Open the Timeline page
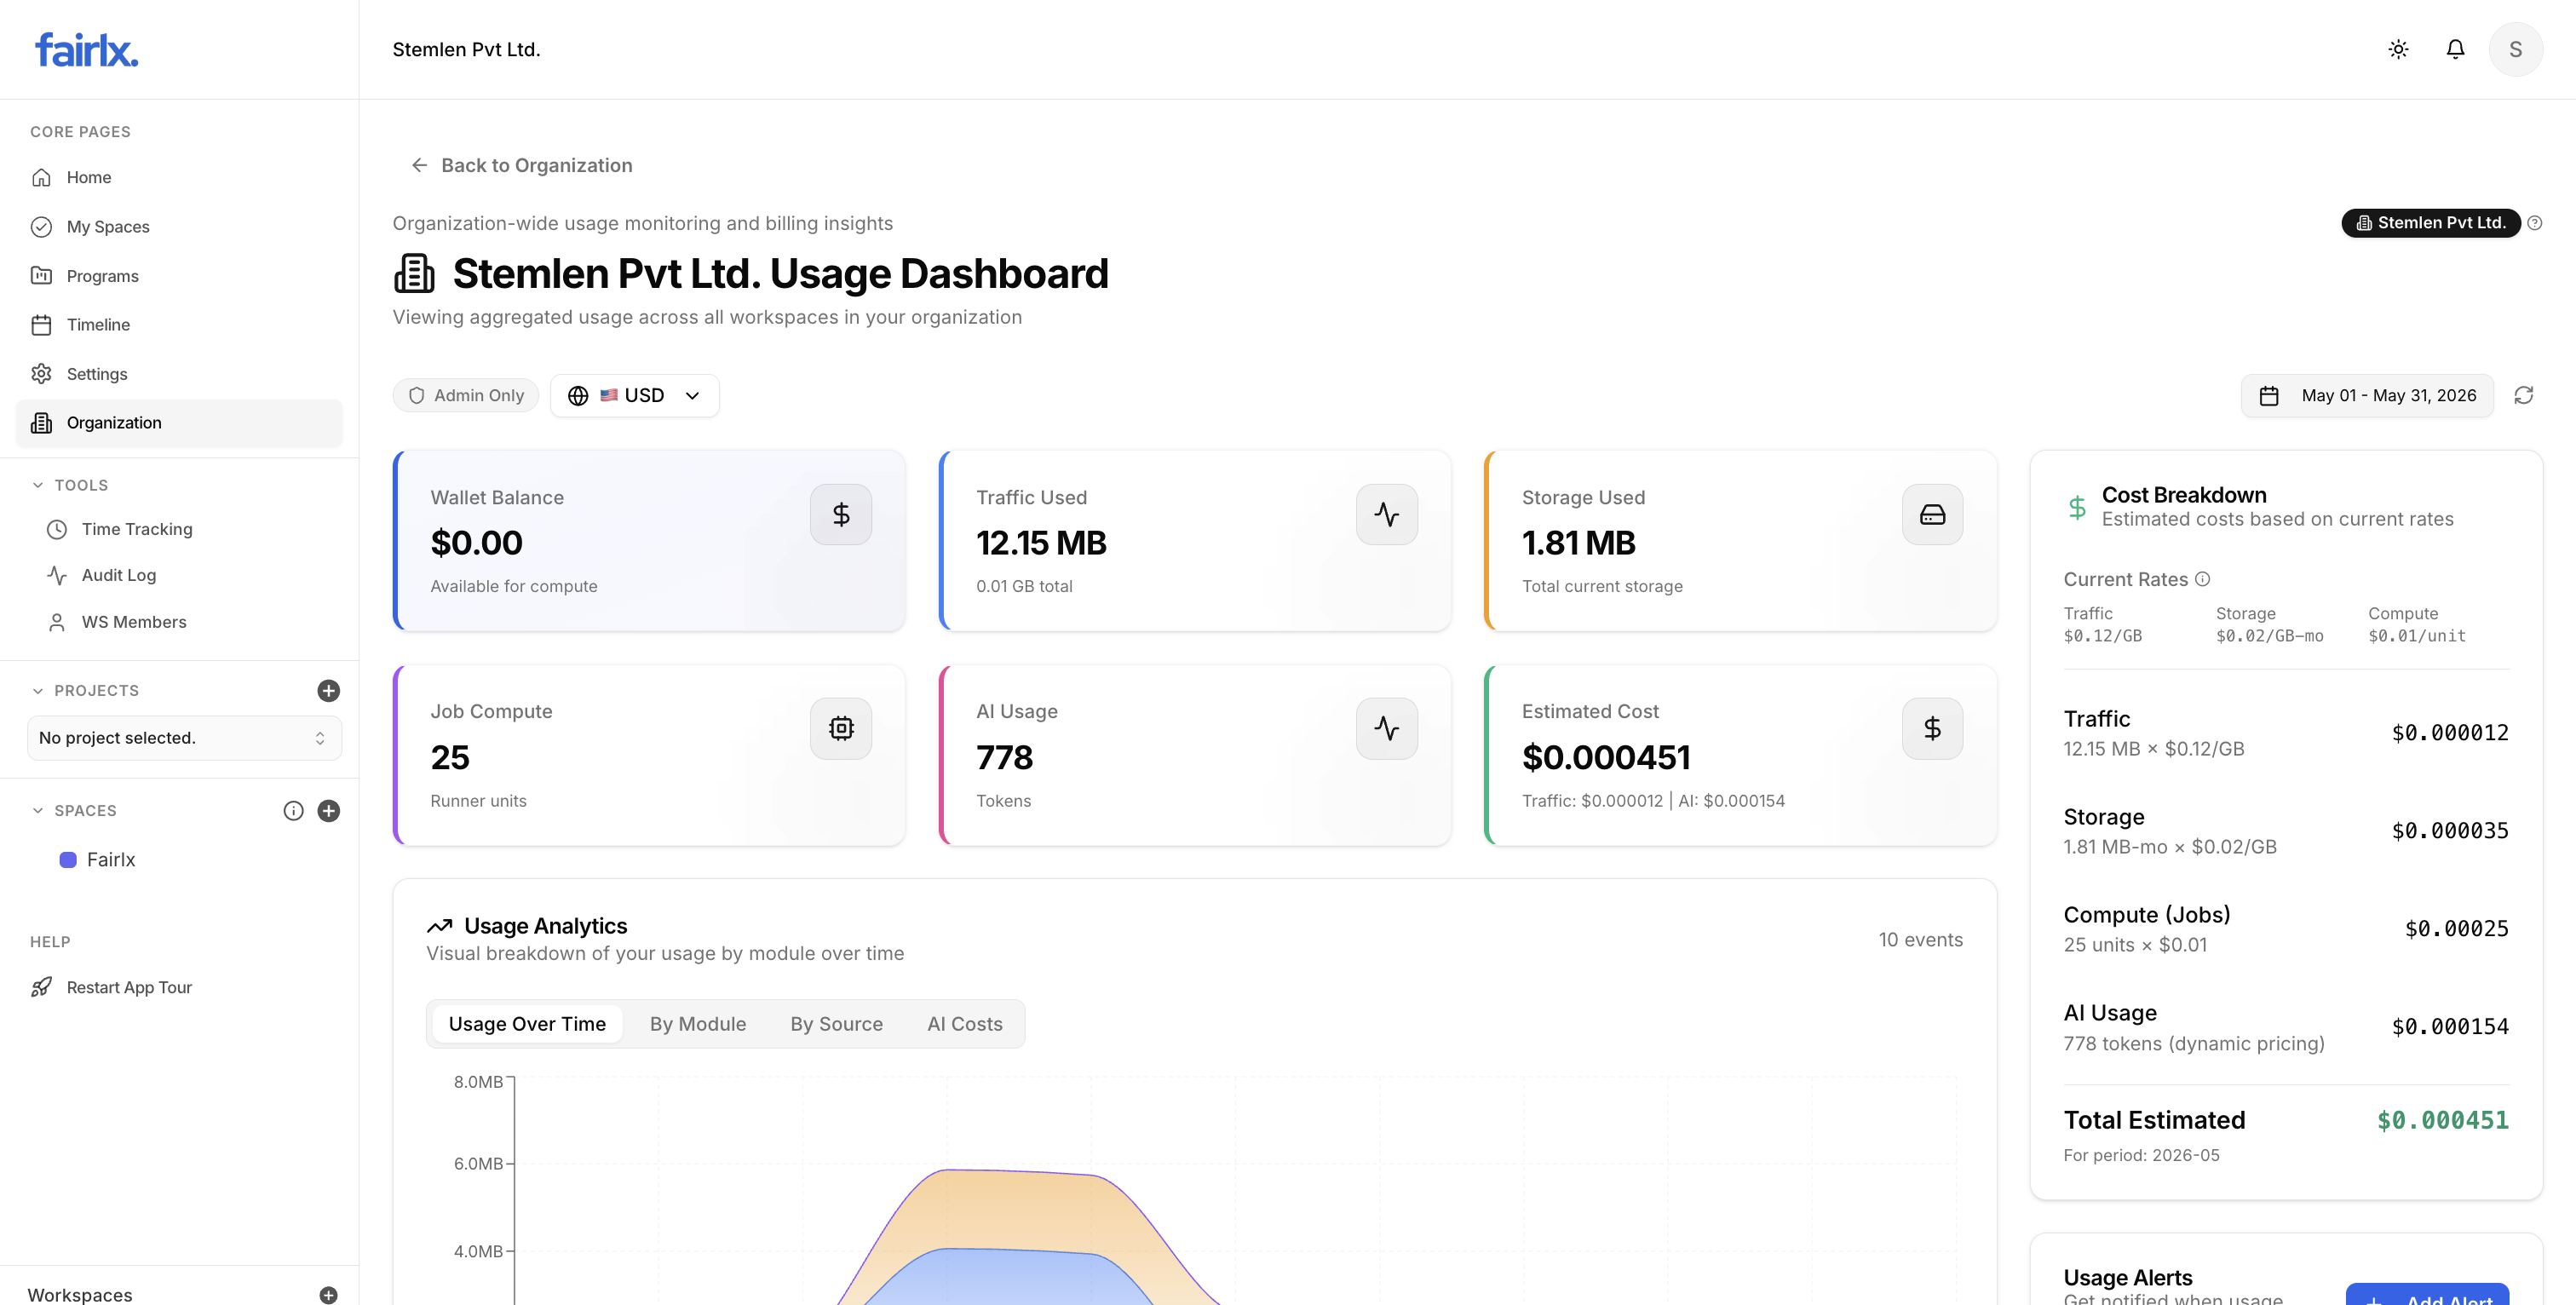This screenshot has width=2576, height=1305. tap(179, 325)
